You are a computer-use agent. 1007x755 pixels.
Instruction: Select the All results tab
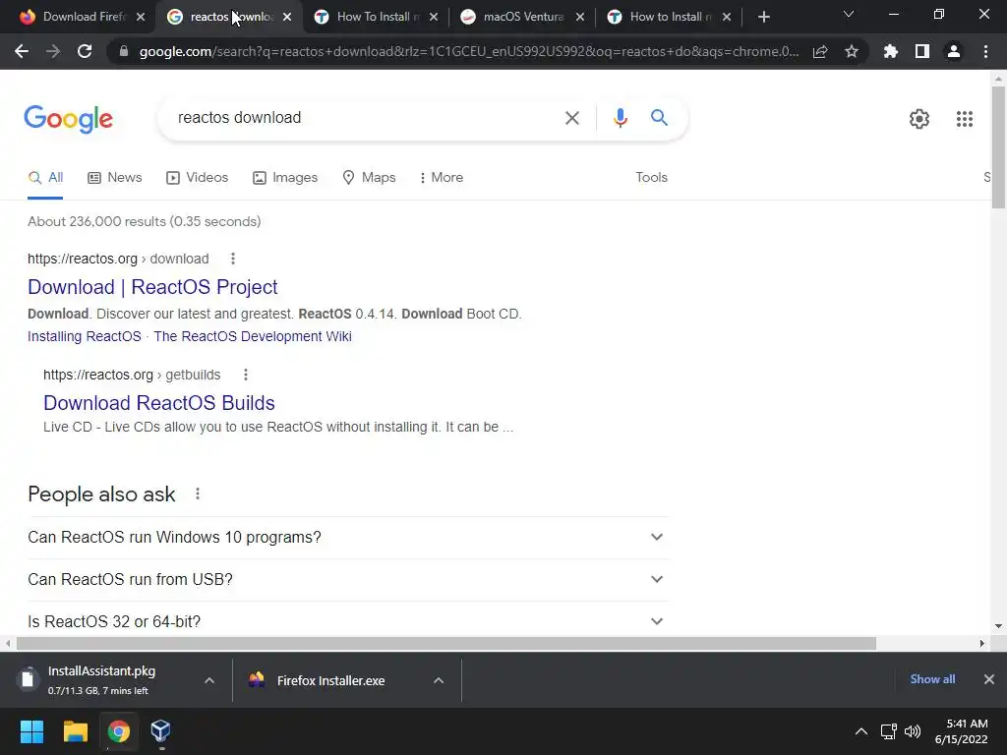coord(45,178)
